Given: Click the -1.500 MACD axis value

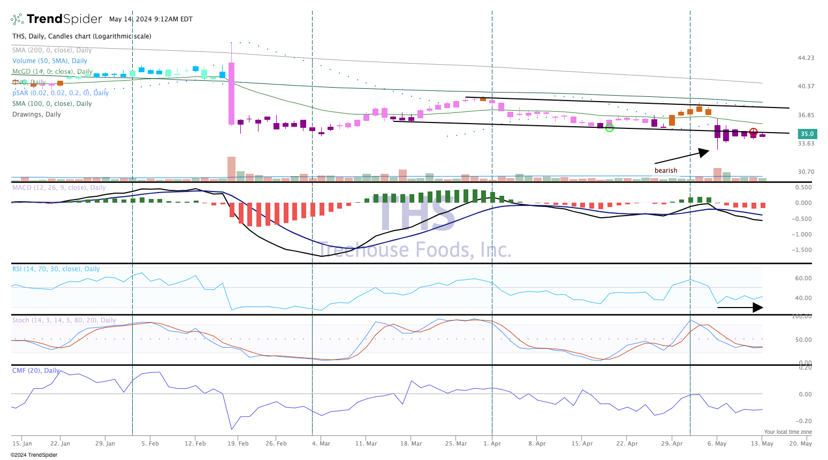Looking at the screenshot, I should point(802,250).
